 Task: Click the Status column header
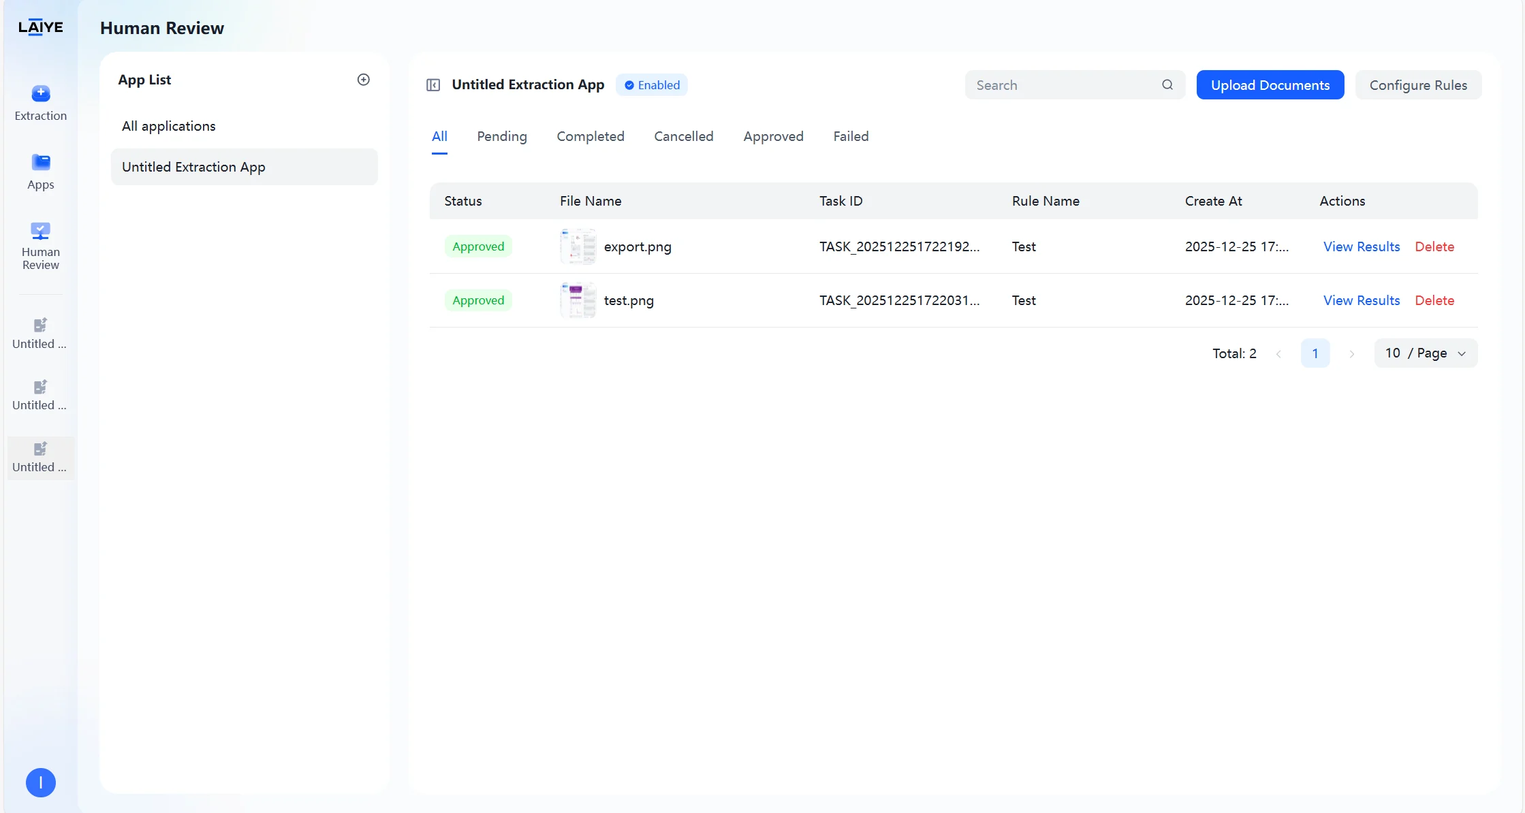click(463, 201)
